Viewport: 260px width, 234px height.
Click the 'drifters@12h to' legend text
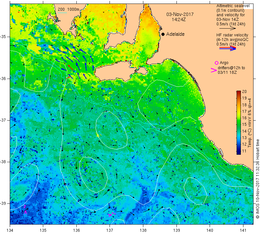pos(231,68)
